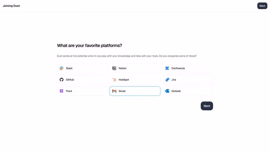The height and width of the screenshot is (153, 270).
Task: Click the Jira logo icon
Action: tap(167, 80)
